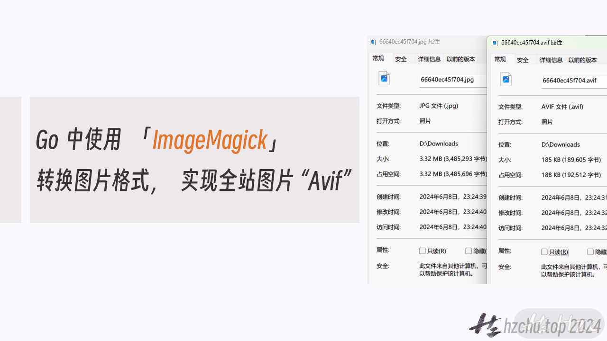Click D:\Downloads in the AVIF properties window
Image resolution: width=607 pixels, height=341 pixels.
561,145
